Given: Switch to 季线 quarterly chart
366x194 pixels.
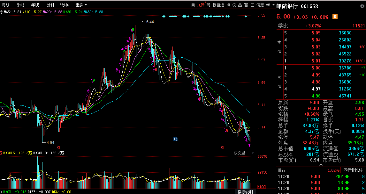Looking at the screenshot, I should click(x=20, y=5).
